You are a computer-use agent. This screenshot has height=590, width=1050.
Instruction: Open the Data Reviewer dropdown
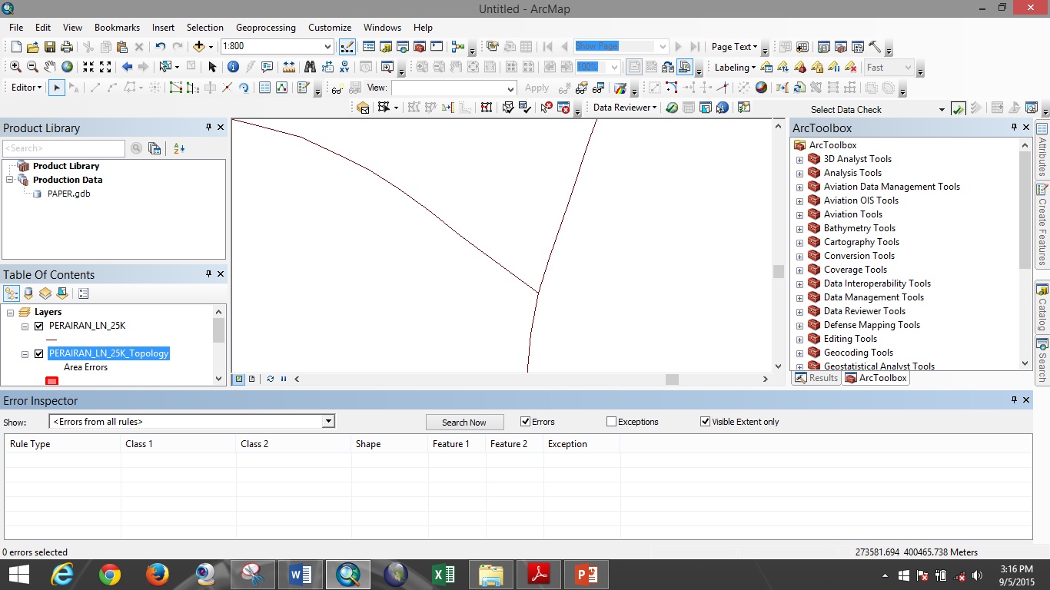pyautogui.click(x=625, y=108)
